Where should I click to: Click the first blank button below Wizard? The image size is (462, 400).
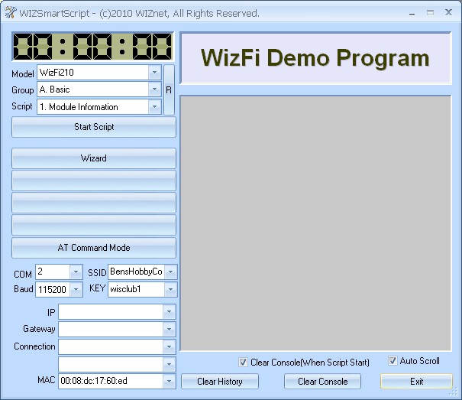[x=94, y=180]
